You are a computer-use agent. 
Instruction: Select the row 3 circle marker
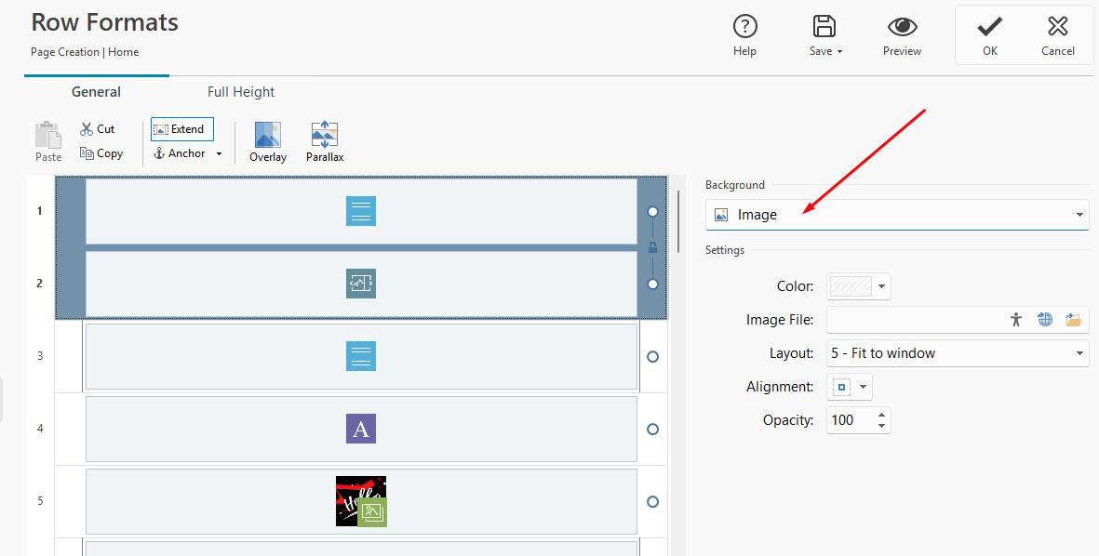tap(652, 356)
